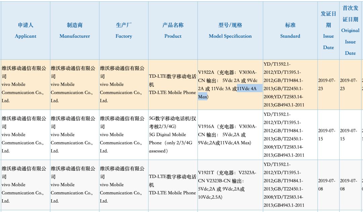Click the Product column header

[173, 30]
